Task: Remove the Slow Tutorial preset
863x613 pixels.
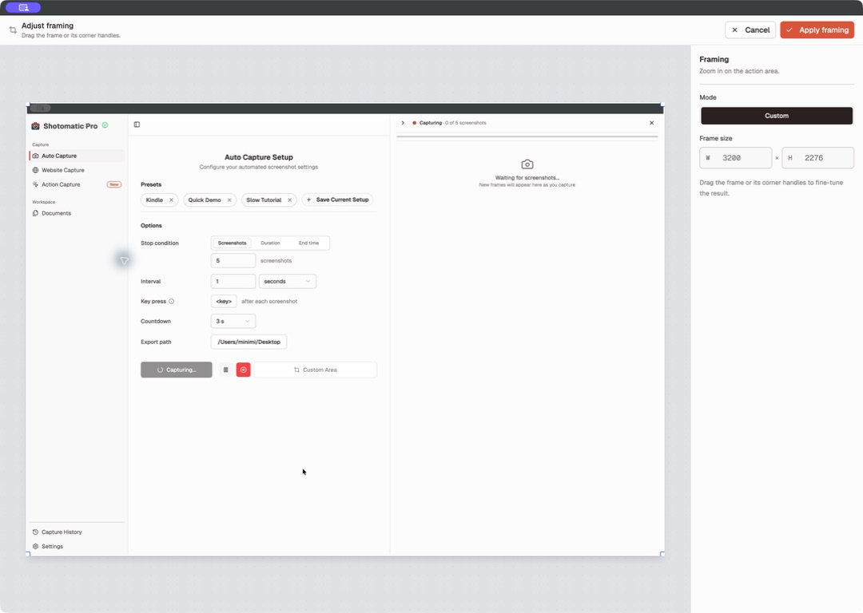Action: tap(289, 200)
